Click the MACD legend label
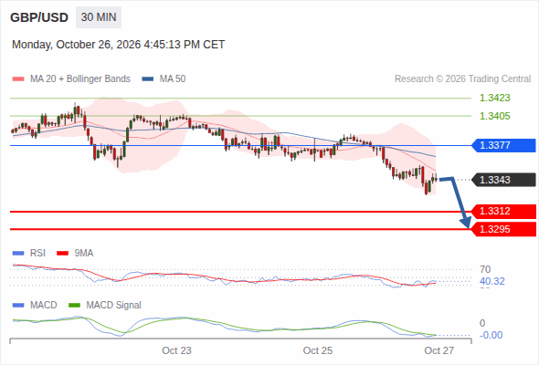The height and width of the screenshot is (365, 539). (43, 306)
